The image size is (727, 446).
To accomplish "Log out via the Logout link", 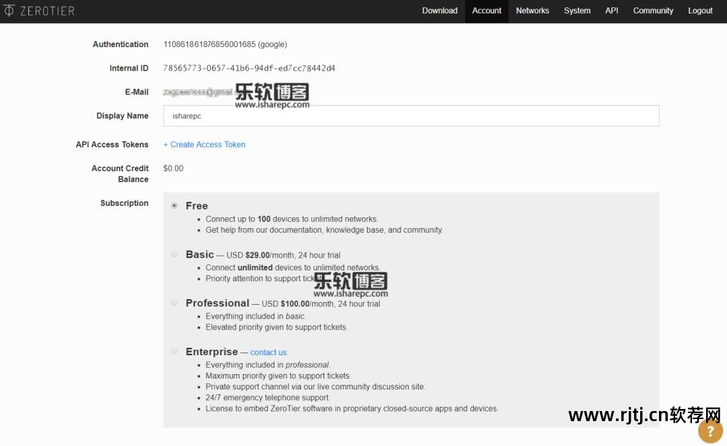I will click(x=700, y=11).
